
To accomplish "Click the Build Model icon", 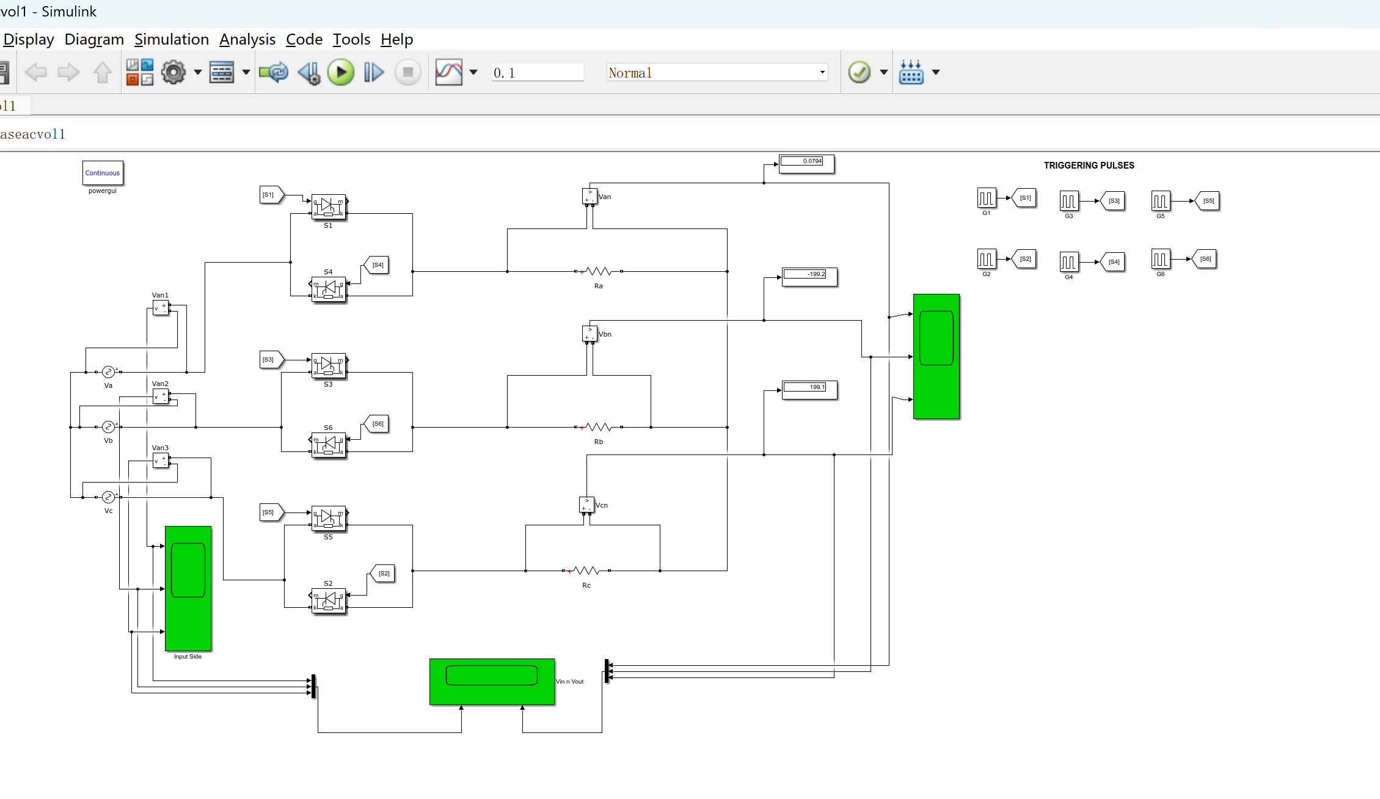I will 911,72.
